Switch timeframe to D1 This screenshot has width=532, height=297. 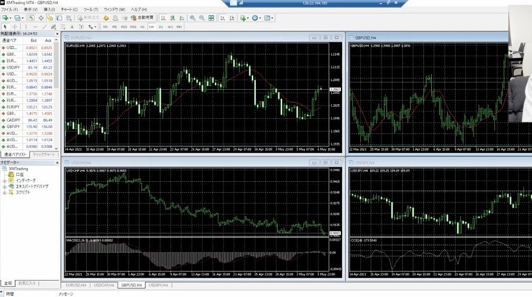point(161,27)
